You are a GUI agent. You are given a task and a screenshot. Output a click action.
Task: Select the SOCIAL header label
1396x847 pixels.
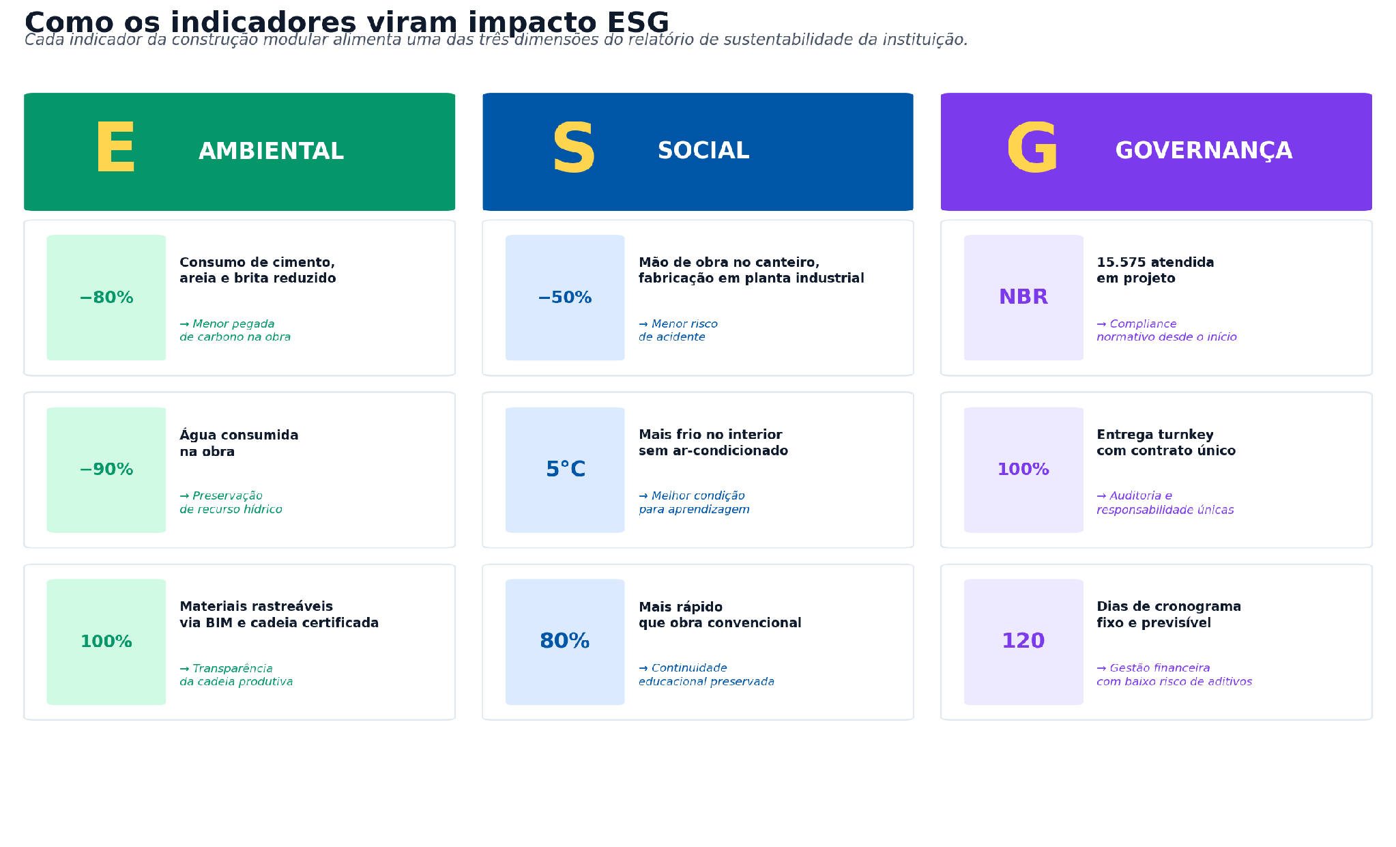(703, 150)
